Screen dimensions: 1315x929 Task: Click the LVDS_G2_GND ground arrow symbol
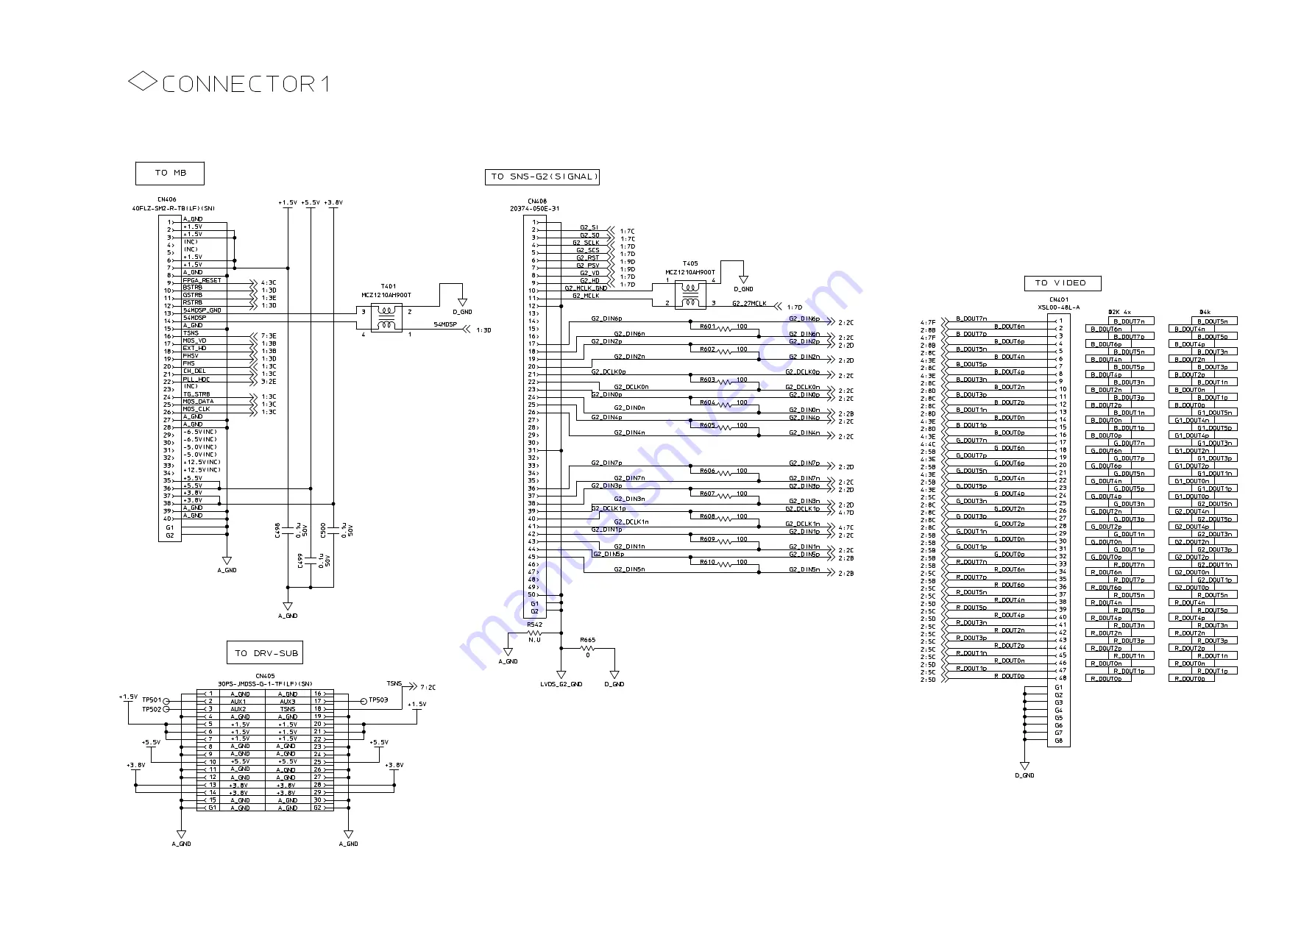coord(561,674)
